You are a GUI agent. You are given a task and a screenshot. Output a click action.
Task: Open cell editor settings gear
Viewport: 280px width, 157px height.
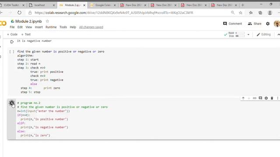pyautogui.click(x=266, y=98)
